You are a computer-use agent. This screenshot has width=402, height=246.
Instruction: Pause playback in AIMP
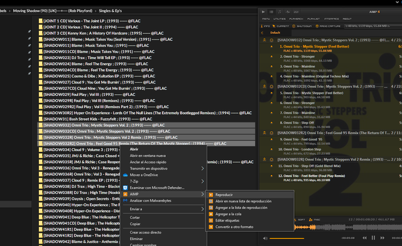tap(373, 238)
